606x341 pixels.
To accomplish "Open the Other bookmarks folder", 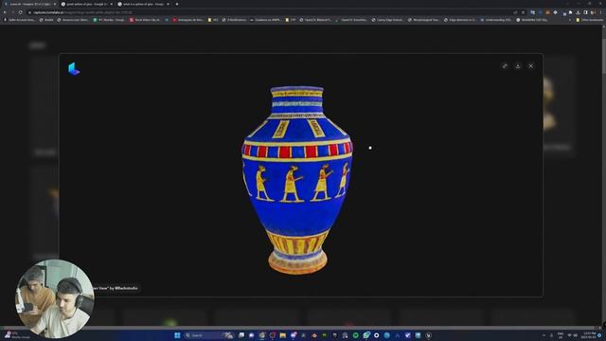I will [x=589, y=20].
